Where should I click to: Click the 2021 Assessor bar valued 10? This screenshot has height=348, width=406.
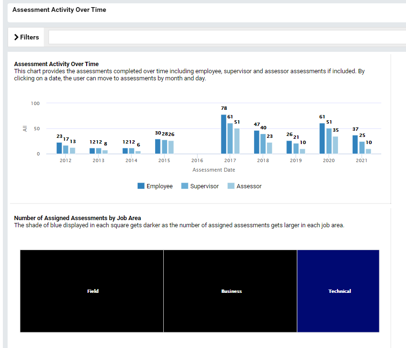[368, 152]
